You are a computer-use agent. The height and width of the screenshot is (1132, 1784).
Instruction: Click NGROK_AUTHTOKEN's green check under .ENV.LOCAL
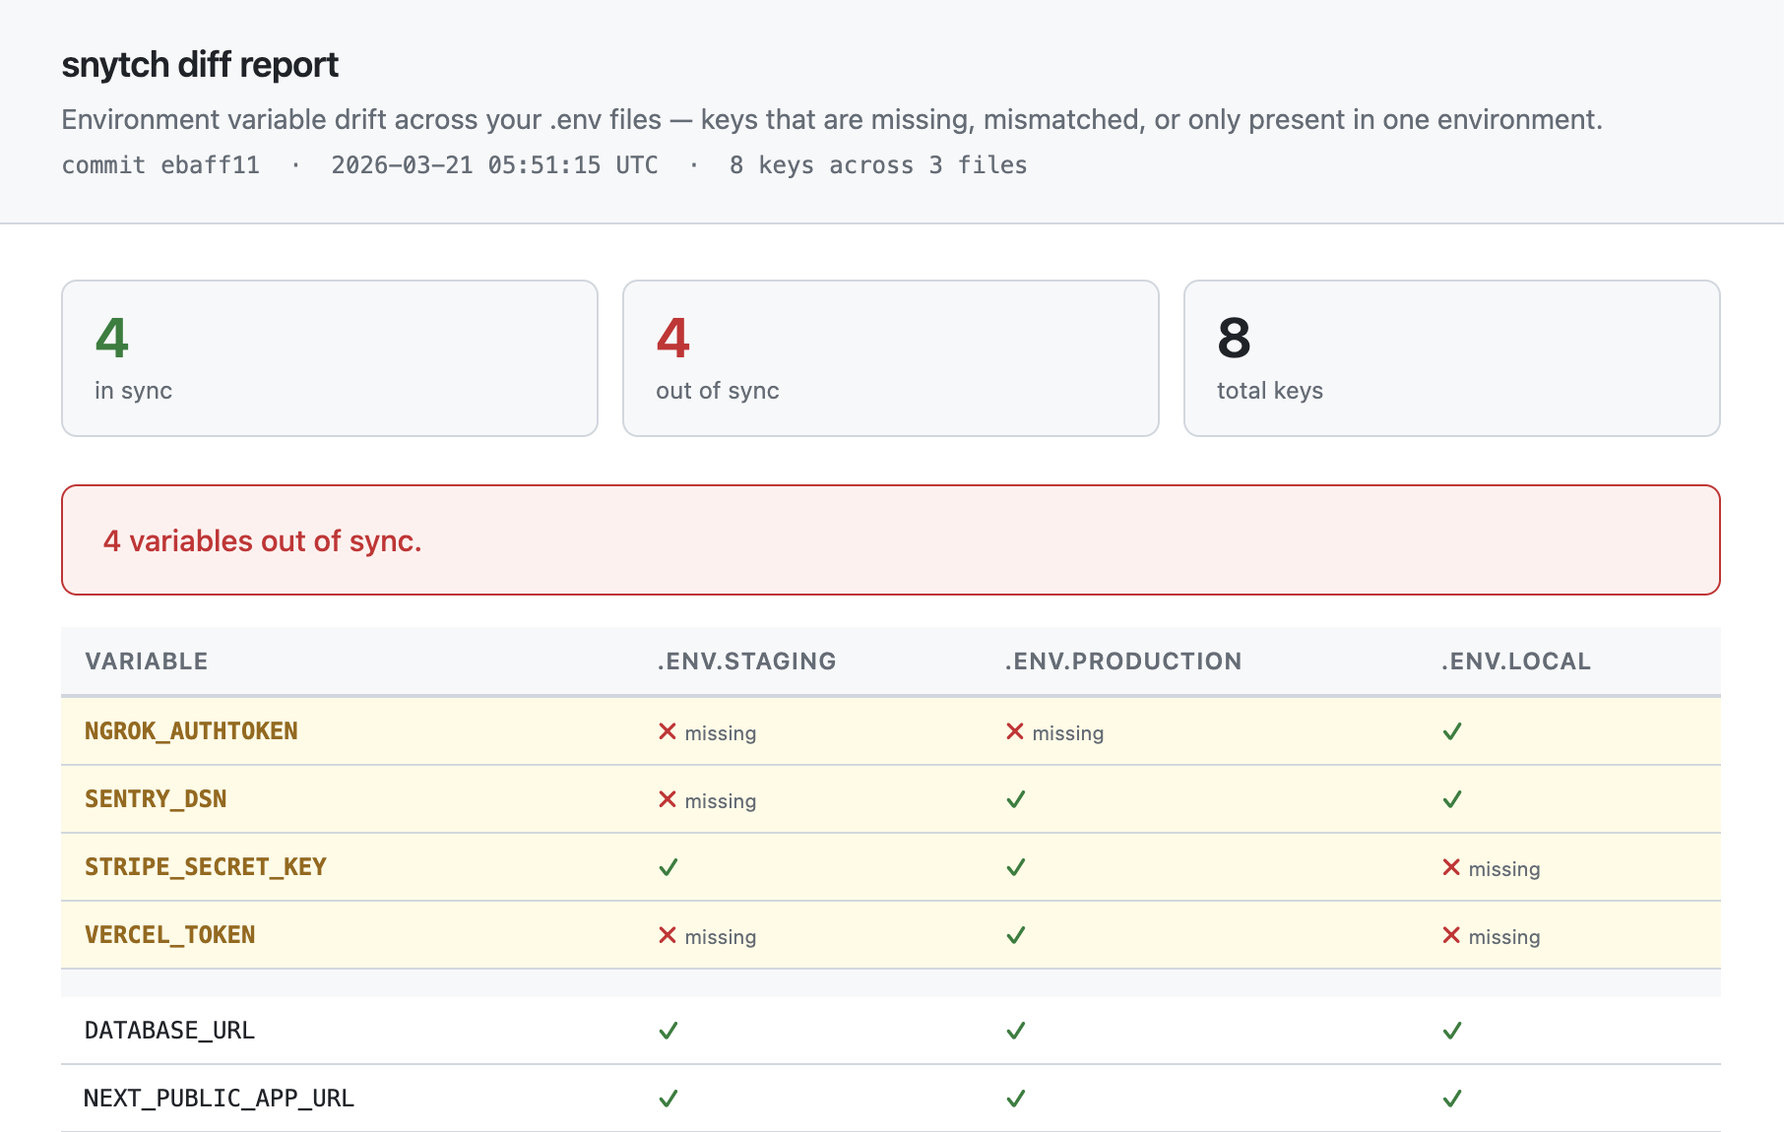click(x=1450, y=731)
